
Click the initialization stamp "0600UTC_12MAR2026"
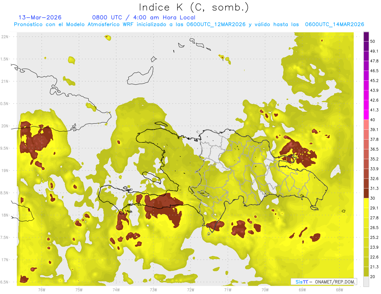point(216,24)
